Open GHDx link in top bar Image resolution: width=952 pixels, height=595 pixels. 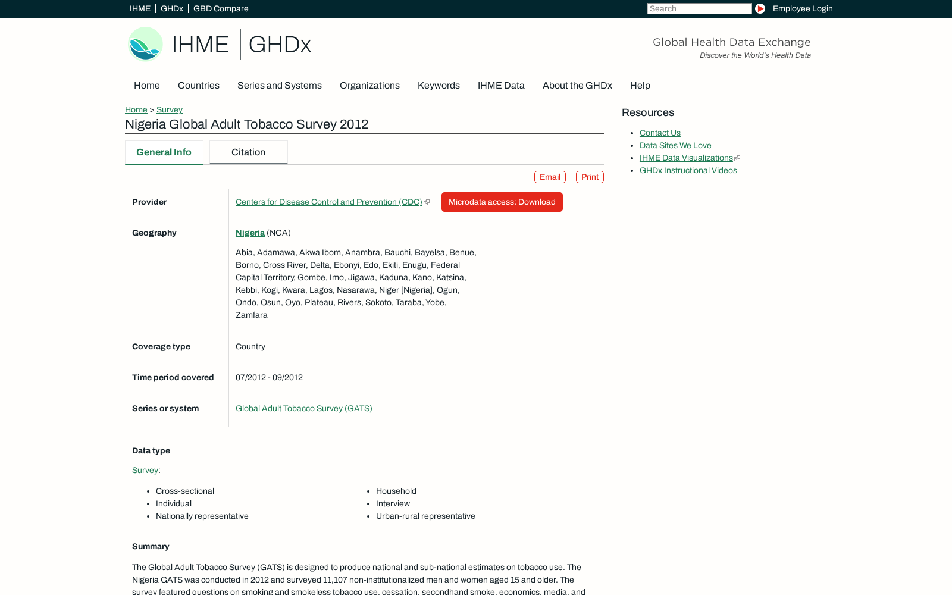[x=172, y=8]
